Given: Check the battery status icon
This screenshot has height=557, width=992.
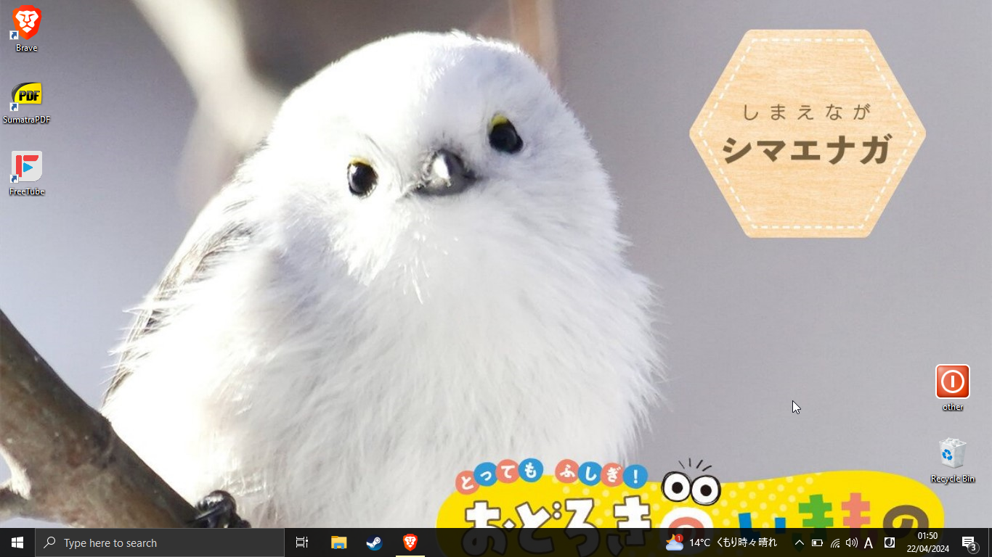Looking at the screenshot, I should (817, 542).
